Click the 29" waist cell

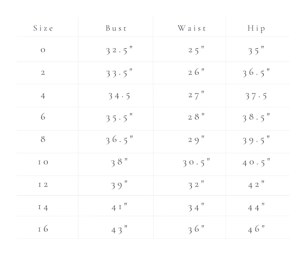pos(196,140)
